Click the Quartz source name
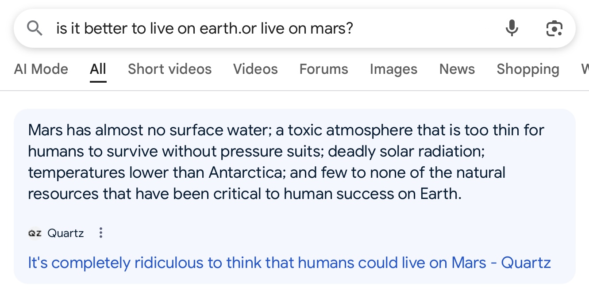The height and width of the screenshot is (302, 589). pos(65,233)
